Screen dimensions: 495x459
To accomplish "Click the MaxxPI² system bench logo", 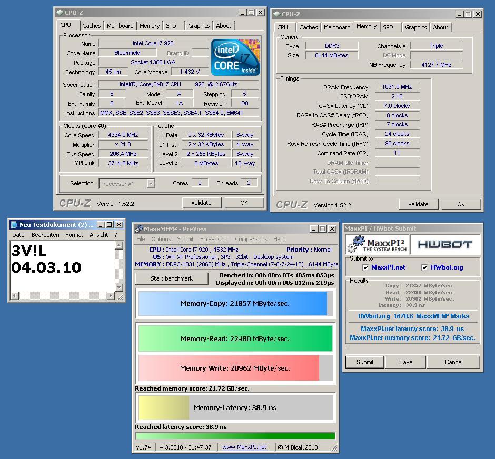I will [x=377, y=244].
